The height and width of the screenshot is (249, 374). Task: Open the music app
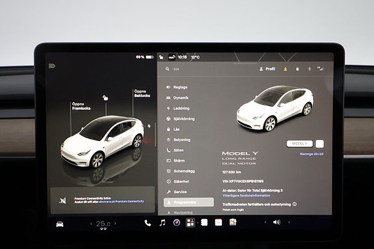click(x=163, y=223)
